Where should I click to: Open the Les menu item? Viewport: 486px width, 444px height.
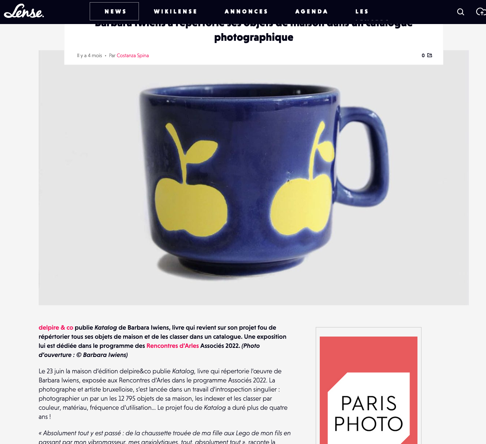[362, 11]
